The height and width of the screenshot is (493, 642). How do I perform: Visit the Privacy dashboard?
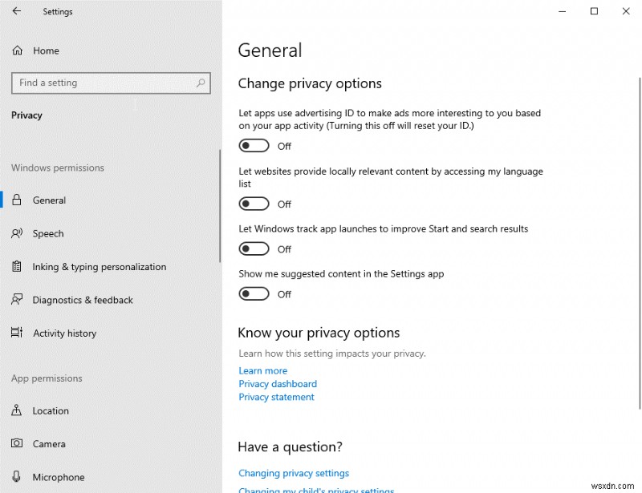[x=278, y=384]
